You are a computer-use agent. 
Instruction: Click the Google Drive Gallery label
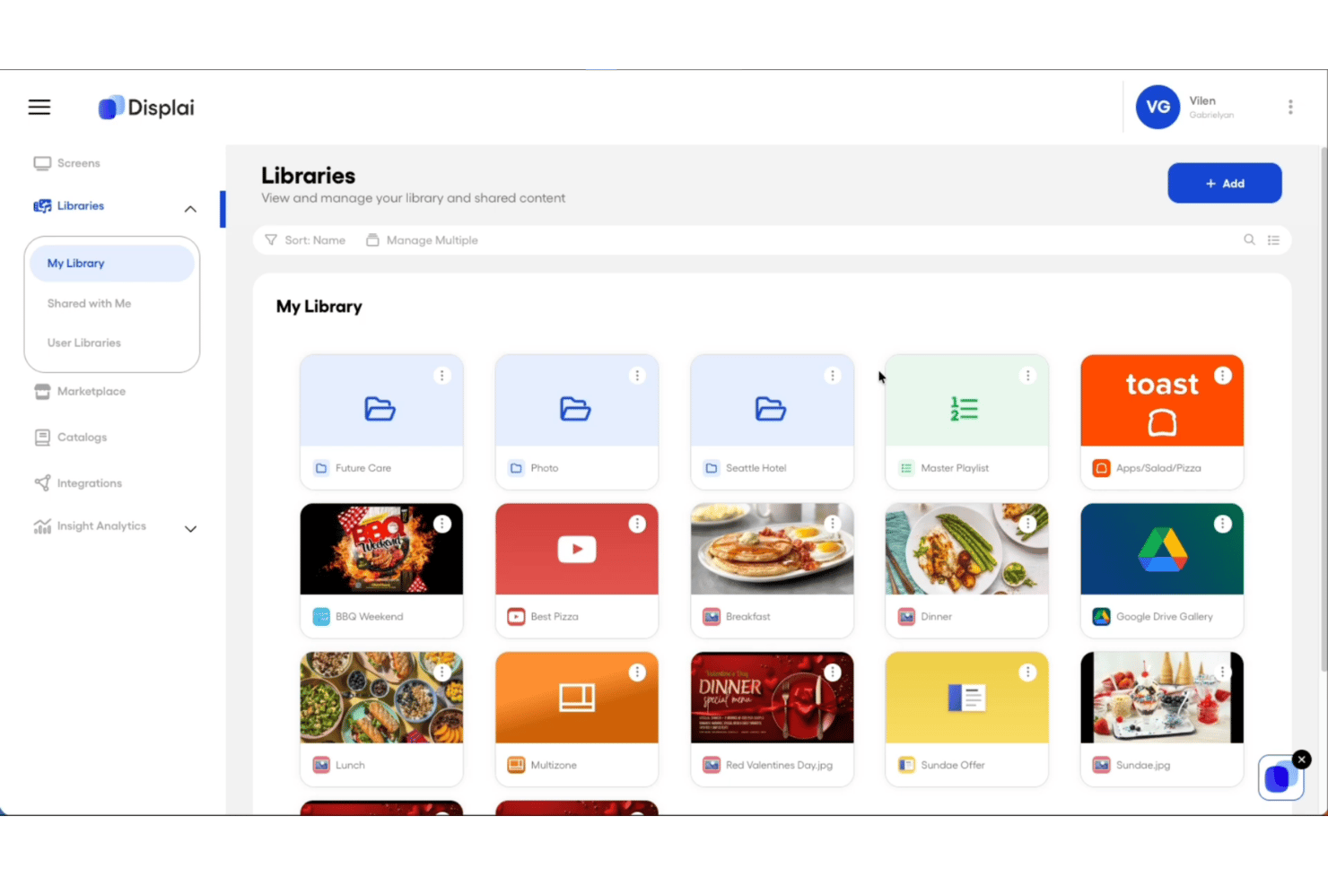pos(1164,617)
